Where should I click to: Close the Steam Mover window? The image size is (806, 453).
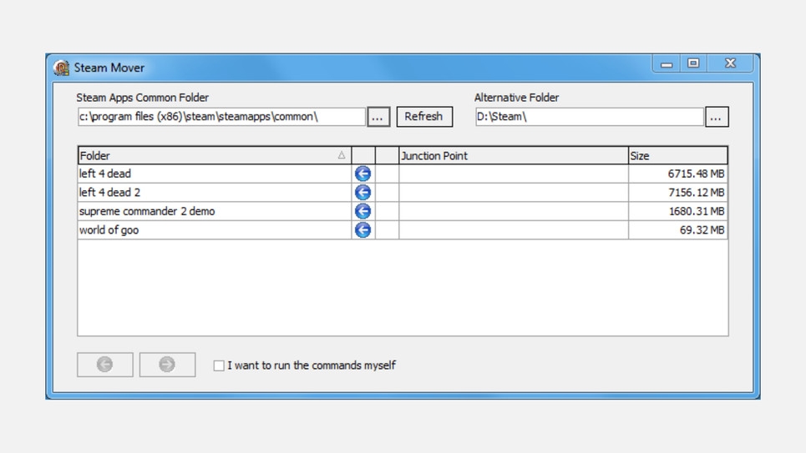[731, 63]
